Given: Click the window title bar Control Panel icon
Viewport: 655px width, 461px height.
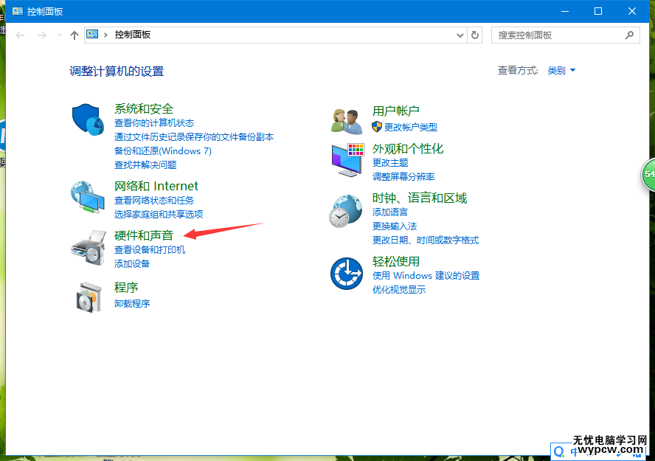Looking at the screenshot, I should click(18, 11).
